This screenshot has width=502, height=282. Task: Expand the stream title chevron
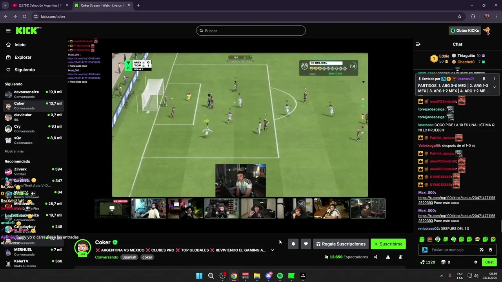272,250
